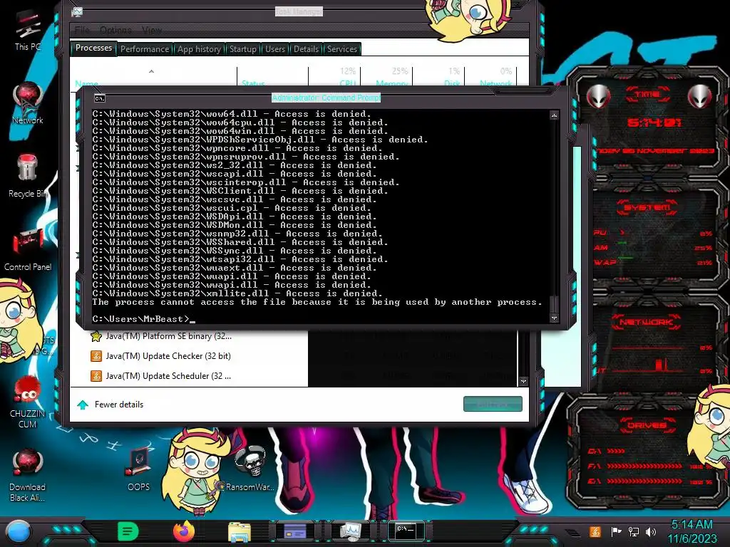Click the Command Prompt title bar icon
Screen dimensions: 730x547
coord(100,98)
